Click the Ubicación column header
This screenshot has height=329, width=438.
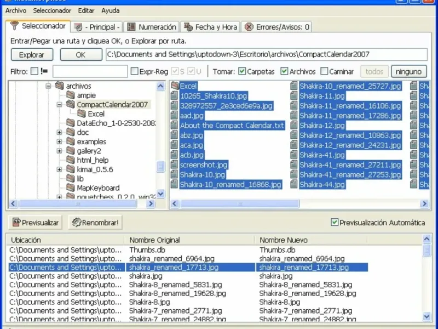pos(65,240)
